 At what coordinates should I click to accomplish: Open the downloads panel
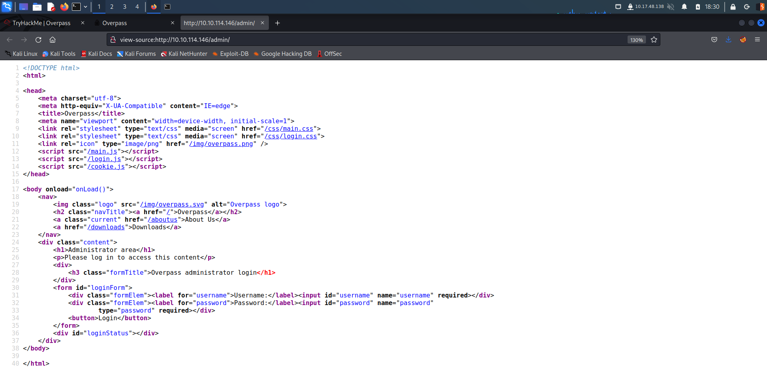click(x=729, y=39)
